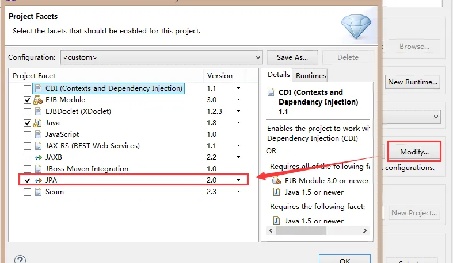Switch to the Details tab
Viewport: 453px width, 263px height.
279,75
